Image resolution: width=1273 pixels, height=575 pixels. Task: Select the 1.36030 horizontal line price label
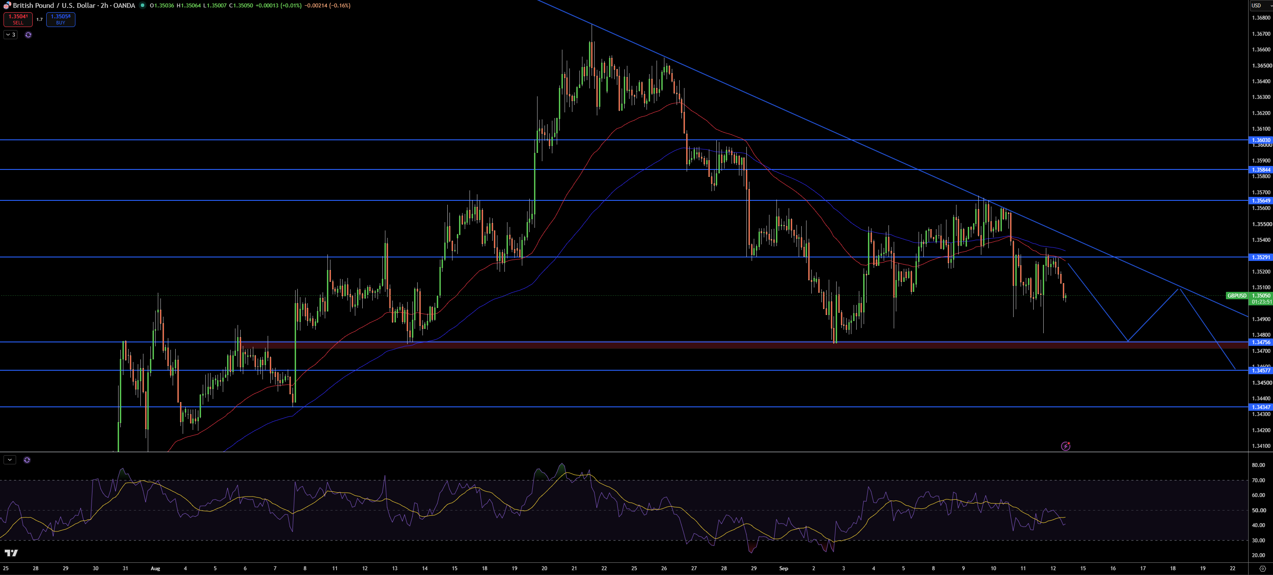(x=1260, y=140)
